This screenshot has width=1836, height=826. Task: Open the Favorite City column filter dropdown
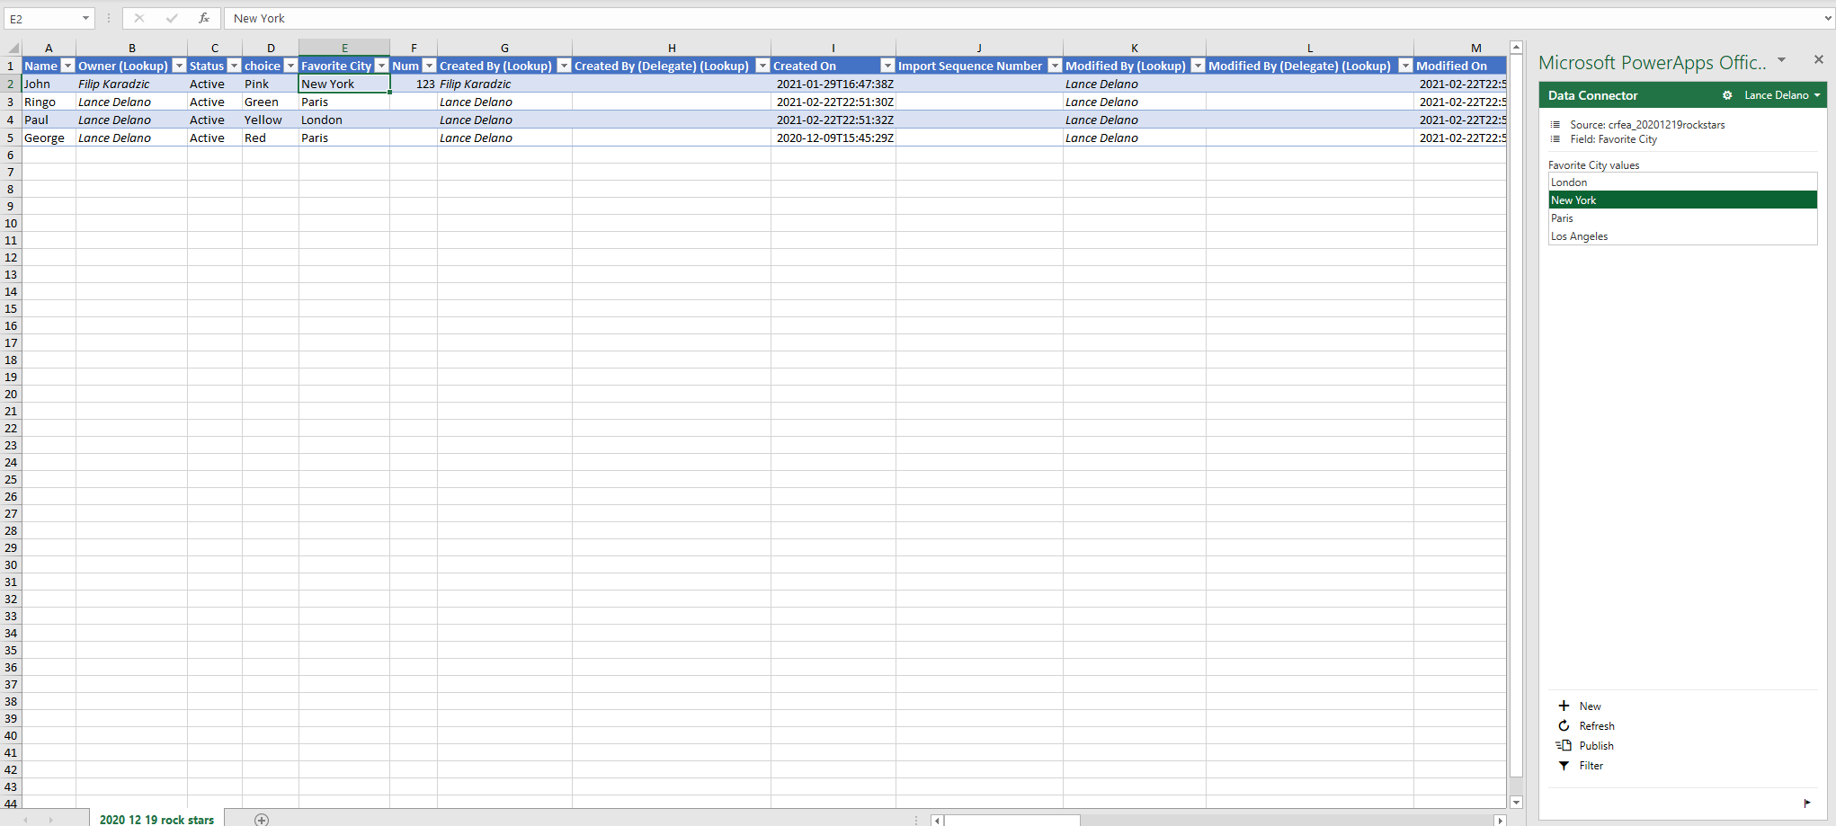coord(381,66)
